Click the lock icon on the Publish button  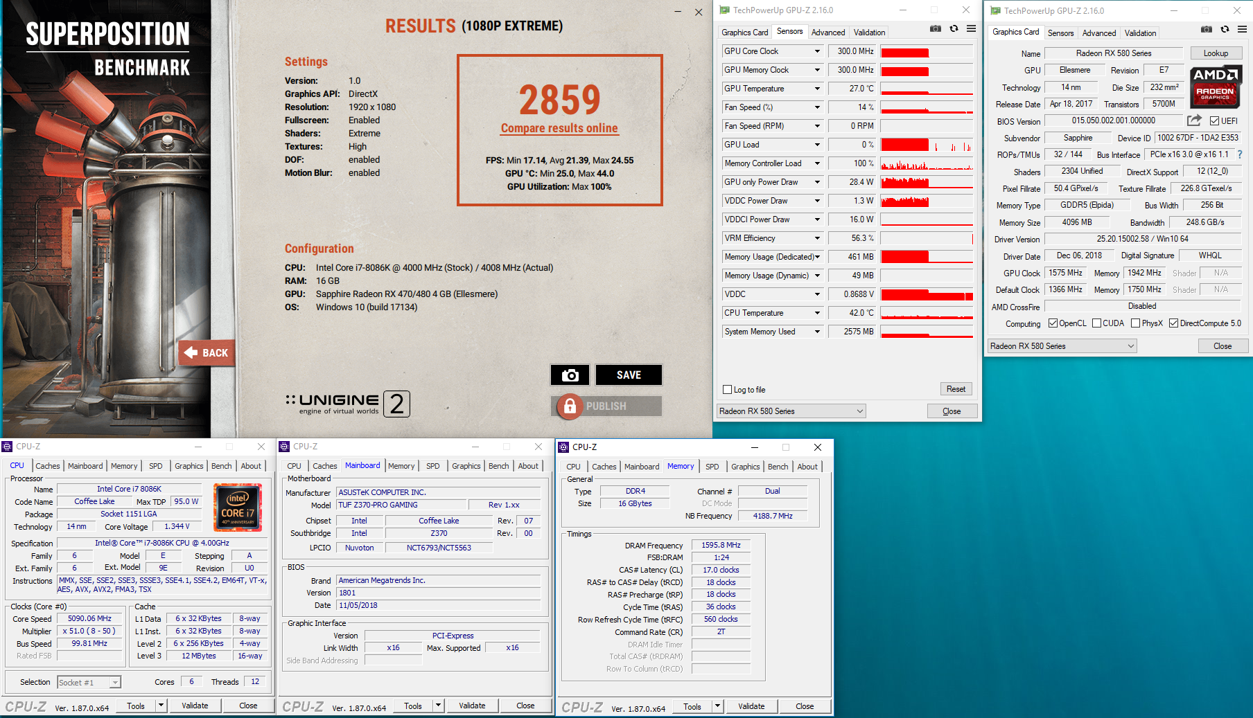570,406
